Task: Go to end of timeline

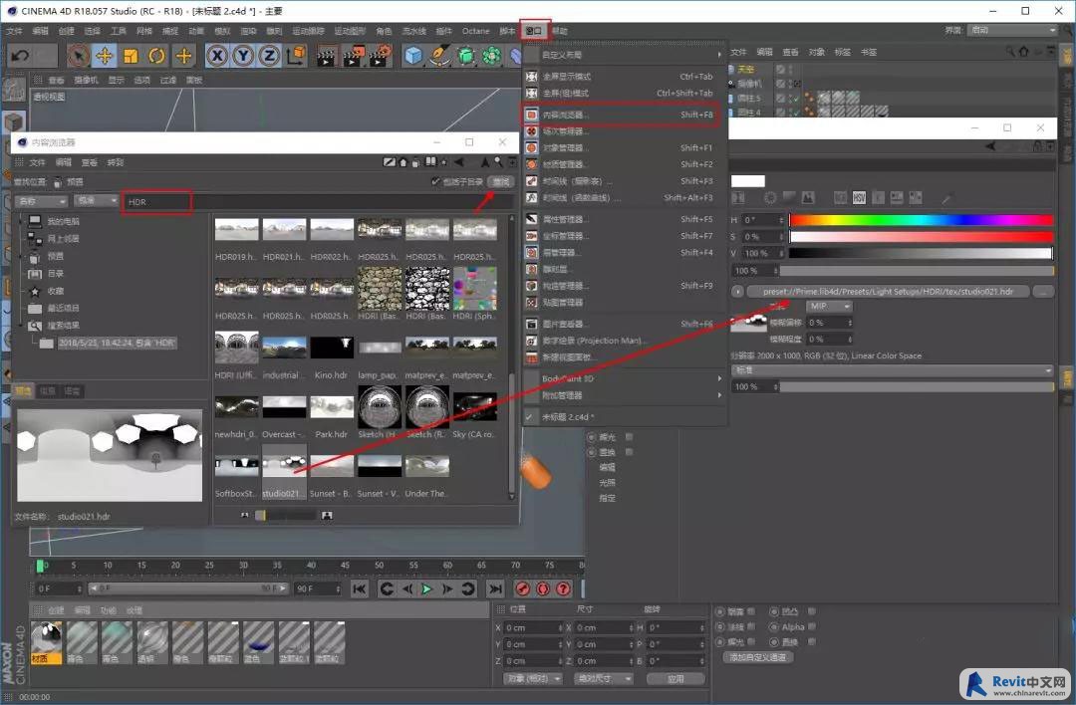Action: coord(495,589)
